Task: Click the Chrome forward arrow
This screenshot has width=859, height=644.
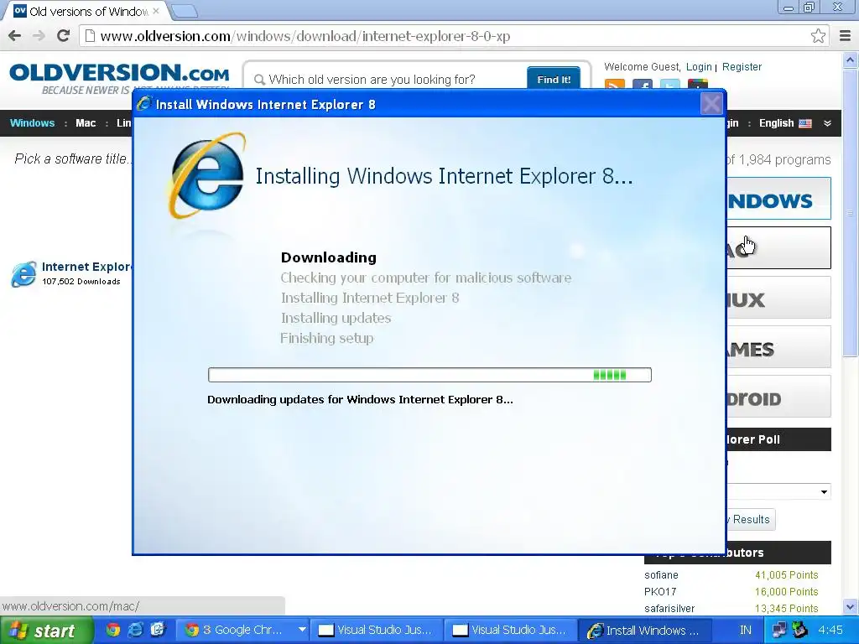Action: tap(39, 36)
